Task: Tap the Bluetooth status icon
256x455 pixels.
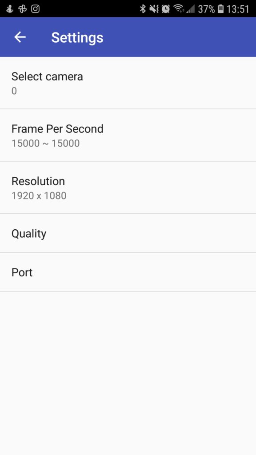Action: click(143, 9)
